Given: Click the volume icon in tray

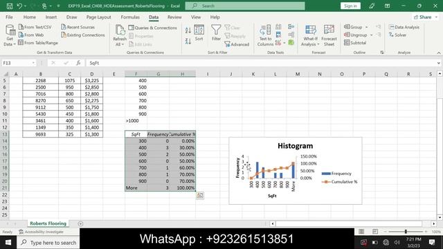Looking at the screenshot, I should click(397, 242).
